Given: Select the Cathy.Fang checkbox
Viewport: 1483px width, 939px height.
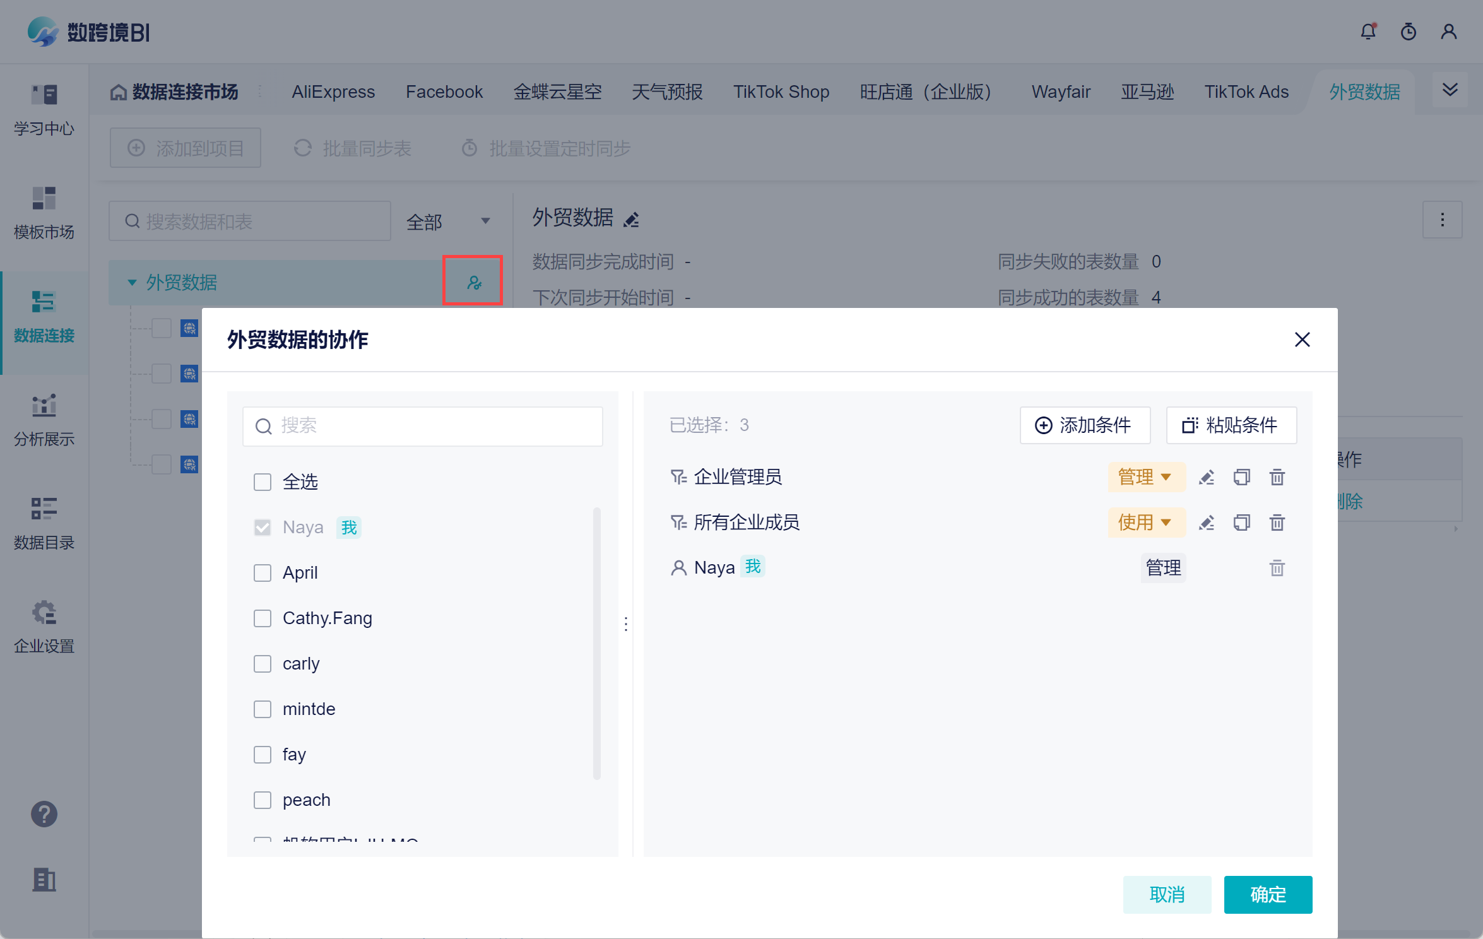Looking at the screenshot, I should pyautogui.click(x=263, y=618).
